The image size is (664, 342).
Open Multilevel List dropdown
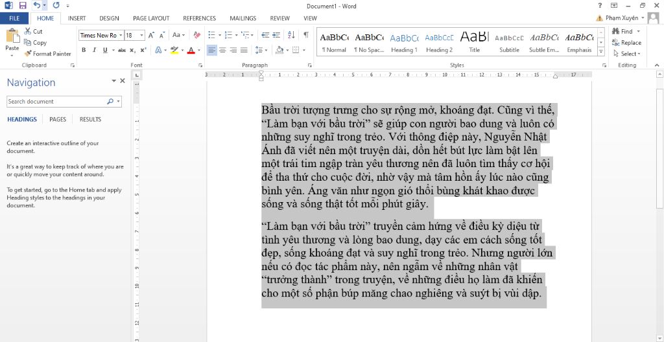(252, 35)
